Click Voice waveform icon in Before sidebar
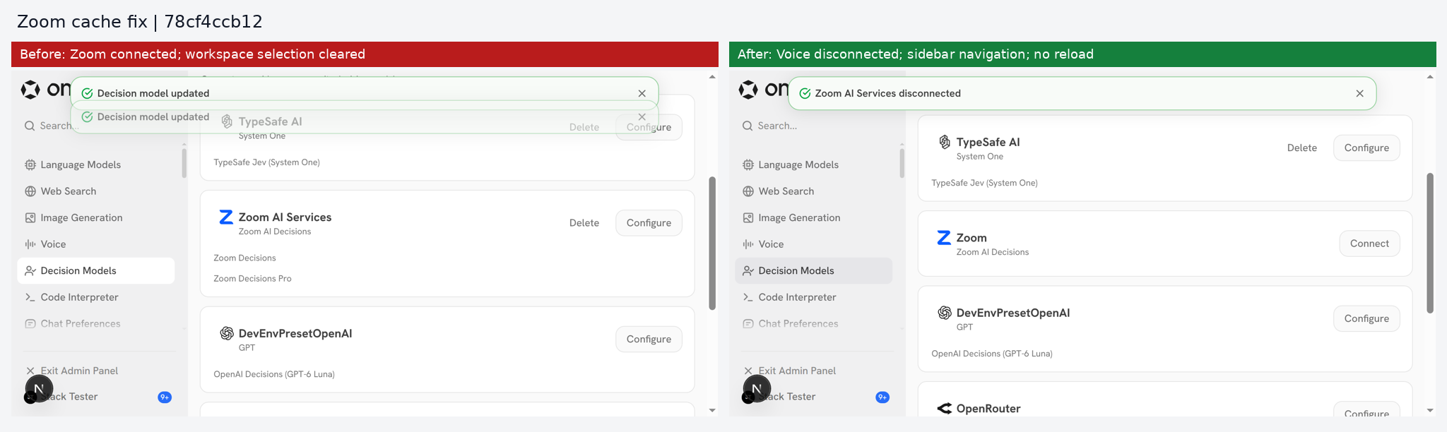The width and height of the screenshot is (1447, 432). tap(30, 244)
